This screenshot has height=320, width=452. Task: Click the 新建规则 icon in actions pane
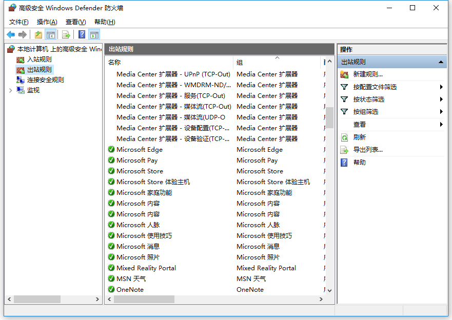click(x=344, y=74)
